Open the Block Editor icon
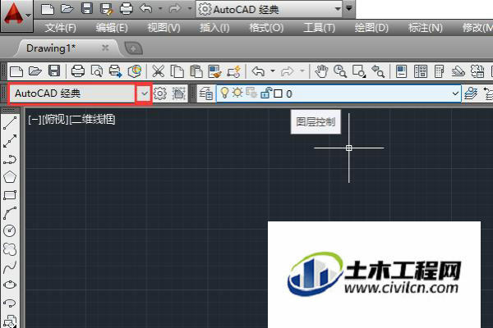The width and height of the screenshot is (493, 328). pyautogui.click(x=234, y=71)
